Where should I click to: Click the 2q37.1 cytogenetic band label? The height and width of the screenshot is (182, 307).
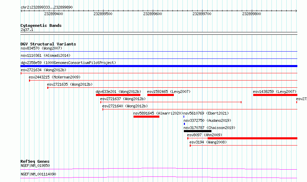[x=27, y=30]
